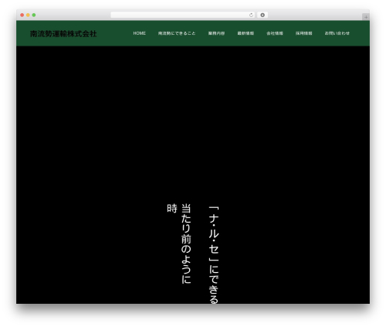The width and height of the screenshot is (386, 327).
Task: Click the round icon beside the address bar
Action: pyautogui.click(x=262, y=15)
